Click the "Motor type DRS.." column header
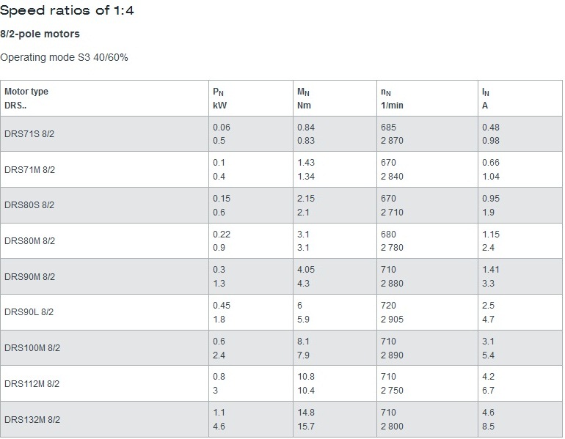The image size is (565, 439). pyautogui.click(x=26, y=98)
